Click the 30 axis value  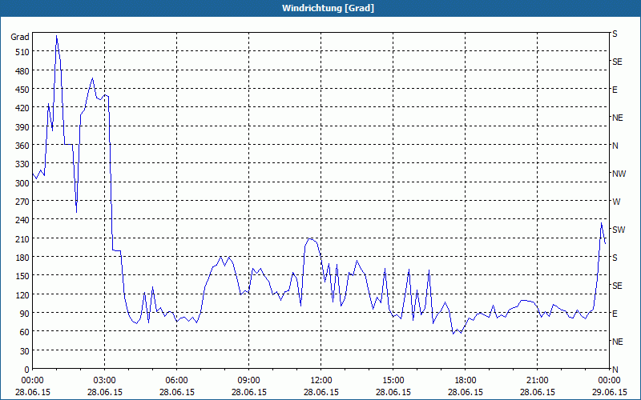25,351
